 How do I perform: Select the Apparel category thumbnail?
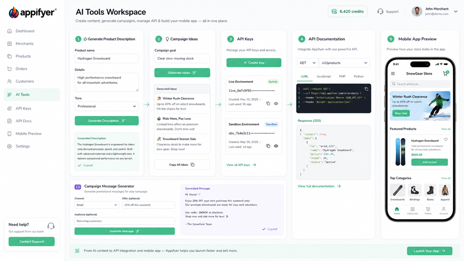tap(445, 190)
